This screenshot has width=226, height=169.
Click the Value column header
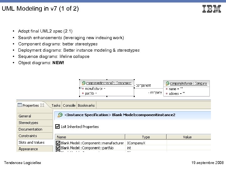click(189, 137)
